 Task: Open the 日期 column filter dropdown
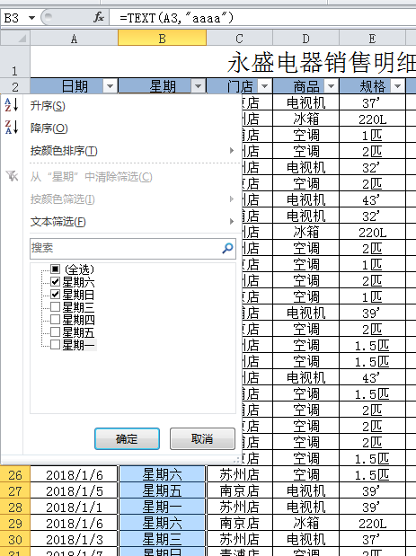click(x=110, y=86)
